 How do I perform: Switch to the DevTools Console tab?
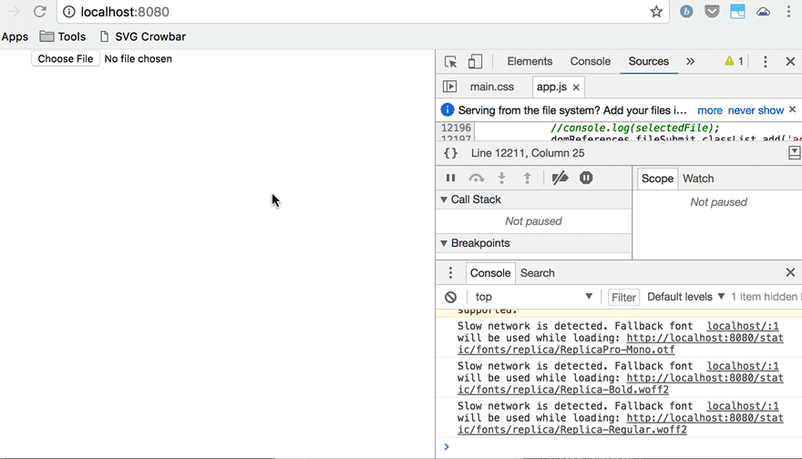click(591, 61)
